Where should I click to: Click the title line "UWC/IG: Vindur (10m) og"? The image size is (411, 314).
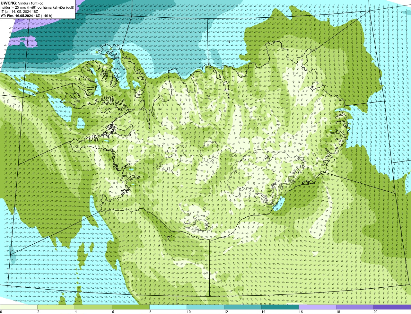point(22,3)
